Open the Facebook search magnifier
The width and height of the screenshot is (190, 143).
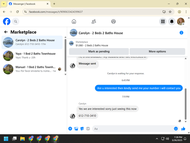16,21
